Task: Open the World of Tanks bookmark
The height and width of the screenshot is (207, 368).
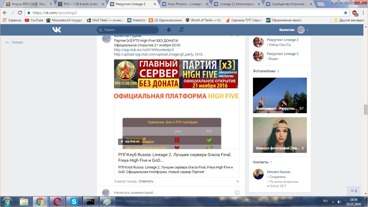Action: point(204,20)
